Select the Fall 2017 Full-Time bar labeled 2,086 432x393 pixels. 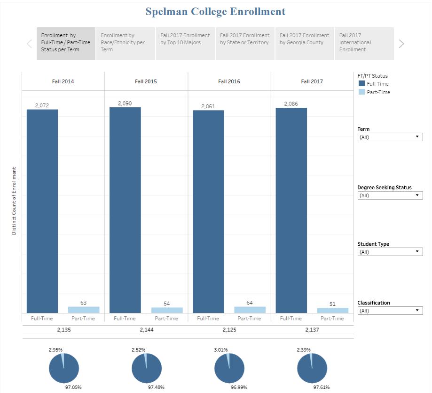(291, 210)
